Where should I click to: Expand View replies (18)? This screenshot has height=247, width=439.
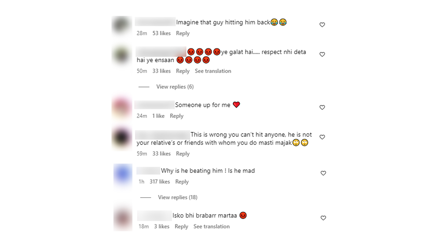tap(178, 197)
